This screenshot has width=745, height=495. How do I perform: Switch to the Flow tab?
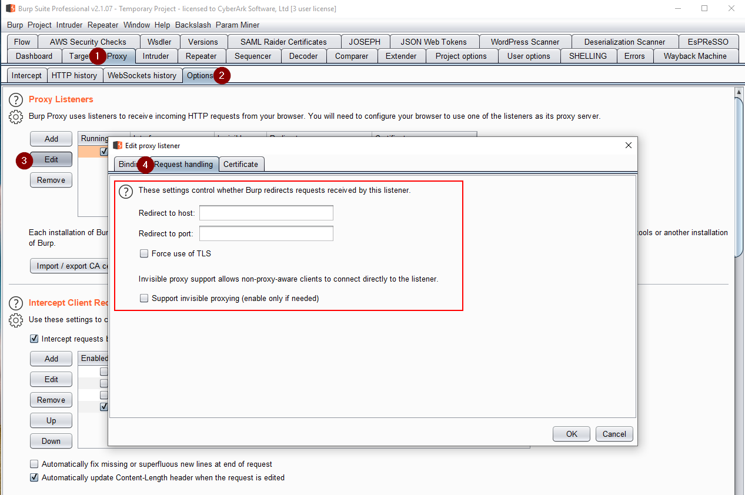[x=22, y=42]
